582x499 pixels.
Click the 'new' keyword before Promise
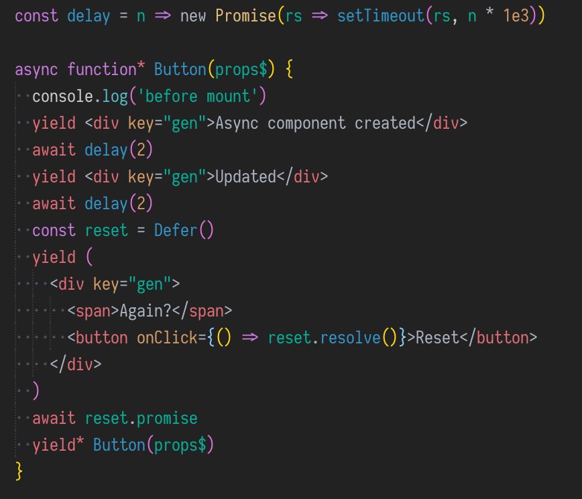(x=193, y=16)
